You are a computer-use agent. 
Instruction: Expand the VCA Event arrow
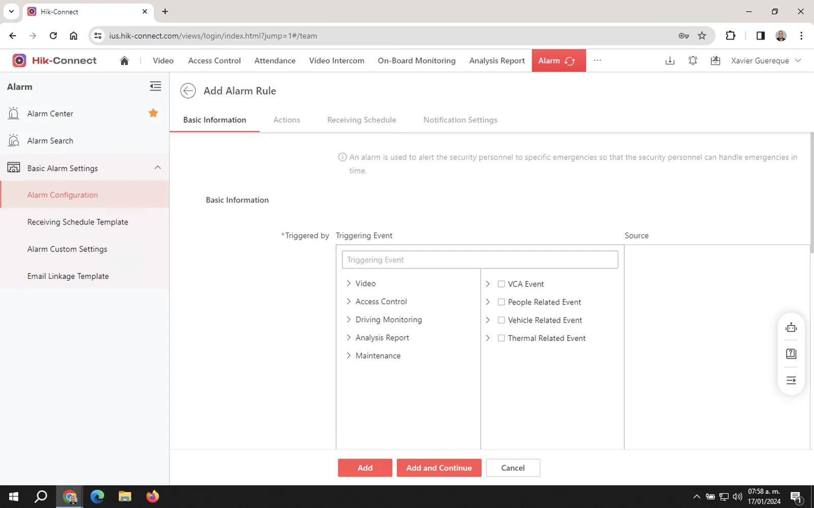(487, 284)
